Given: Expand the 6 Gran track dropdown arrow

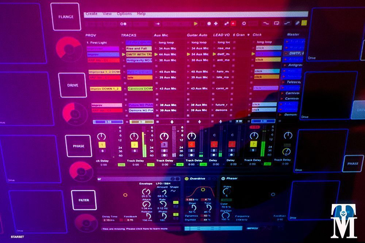Looking at the screenshot, I should 248,35.
